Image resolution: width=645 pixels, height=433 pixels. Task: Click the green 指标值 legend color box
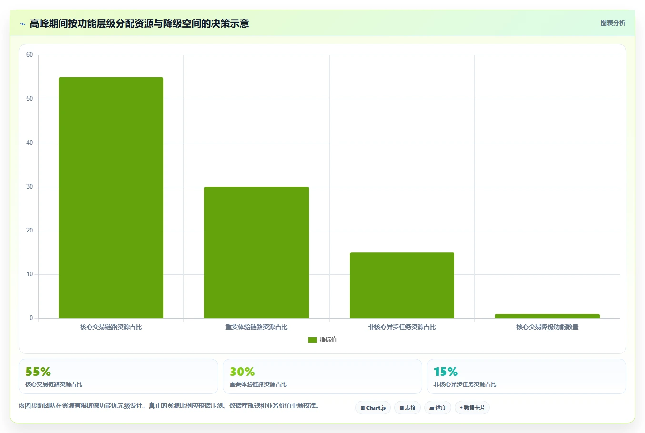pos(312,340)
